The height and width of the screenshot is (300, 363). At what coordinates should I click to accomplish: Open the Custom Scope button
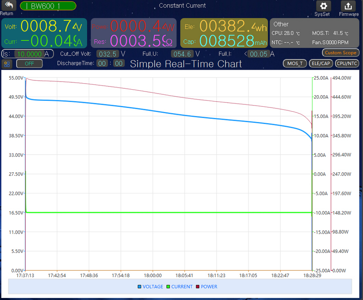coord(340,53)
